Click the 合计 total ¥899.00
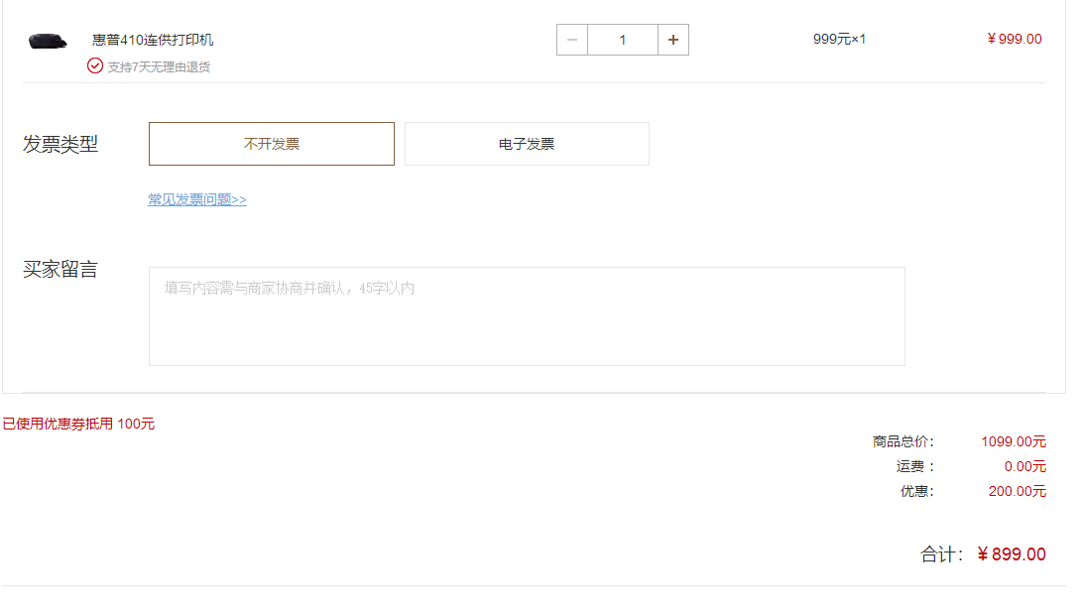This screenshot has width=1082, height=614. click(x=1011, y=553)
